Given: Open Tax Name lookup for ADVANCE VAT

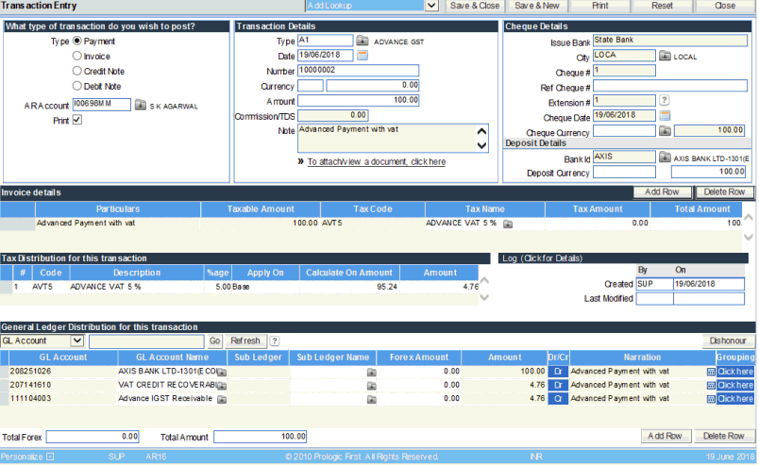Looking at the screenshot, I should pos(508,224).
